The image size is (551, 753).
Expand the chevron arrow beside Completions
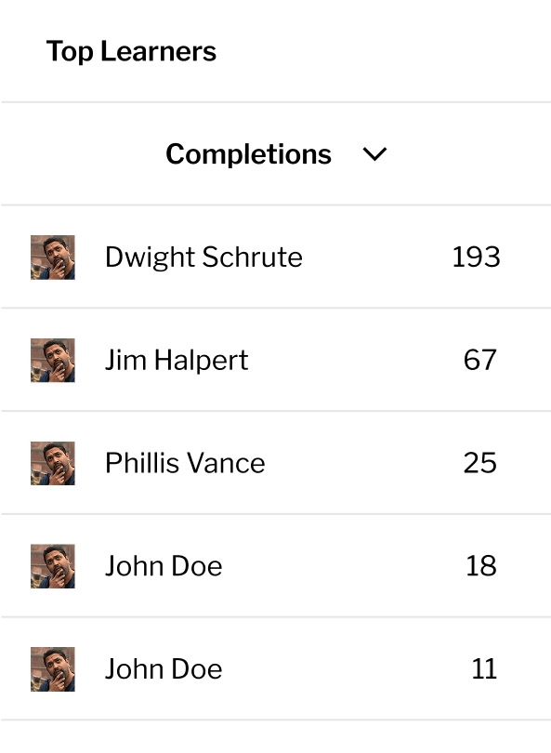point(374,154)
